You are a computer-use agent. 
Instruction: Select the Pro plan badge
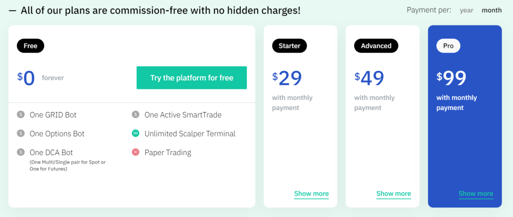tap(448, 45)
